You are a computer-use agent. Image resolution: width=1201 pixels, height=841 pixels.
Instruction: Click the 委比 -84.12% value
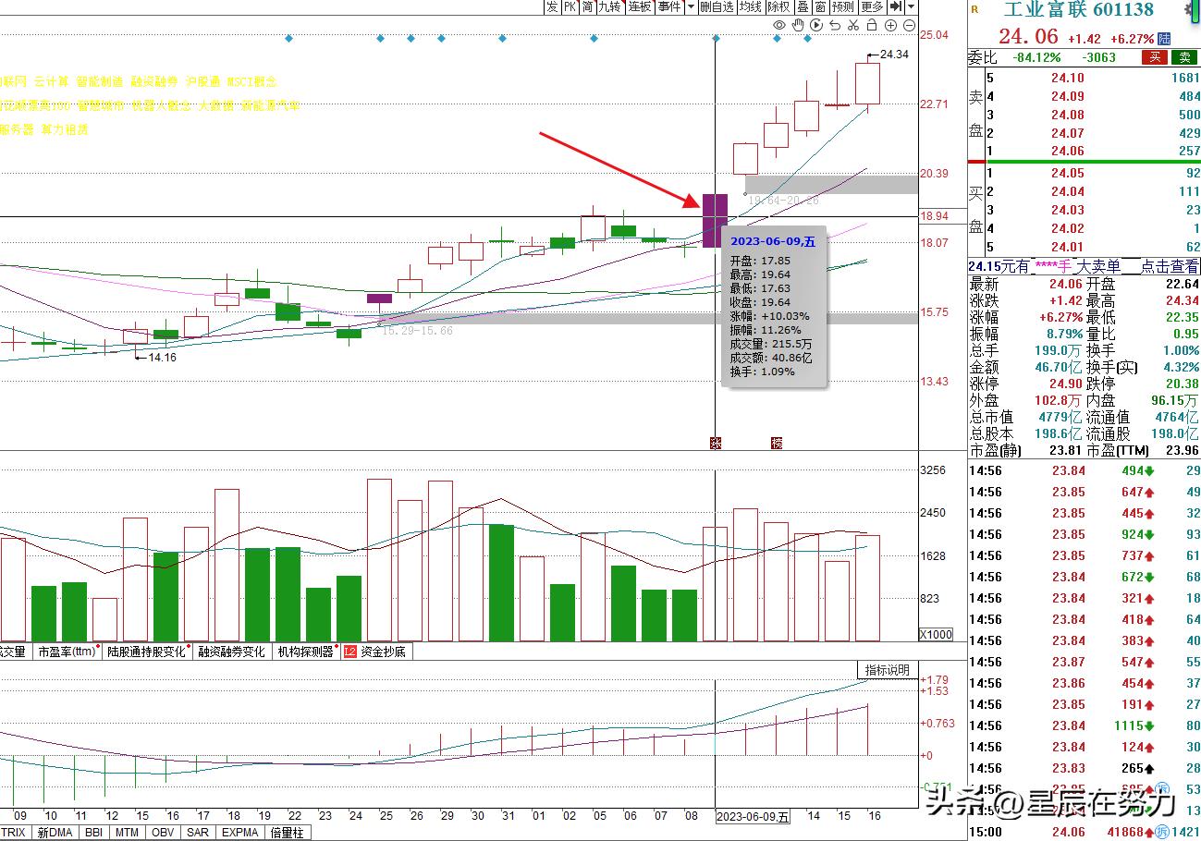pyautogui.click(x=1036, y=57)
